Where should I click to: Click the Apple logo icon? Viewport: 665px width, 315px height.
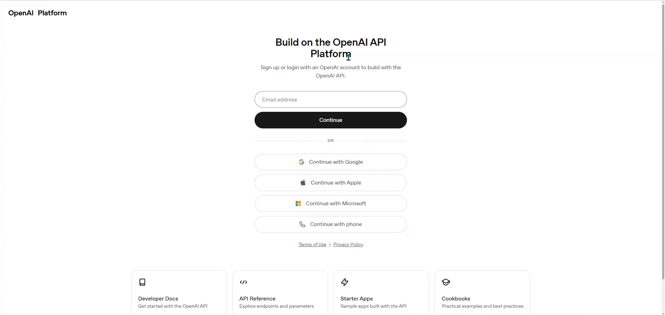(x=303, y=182)
